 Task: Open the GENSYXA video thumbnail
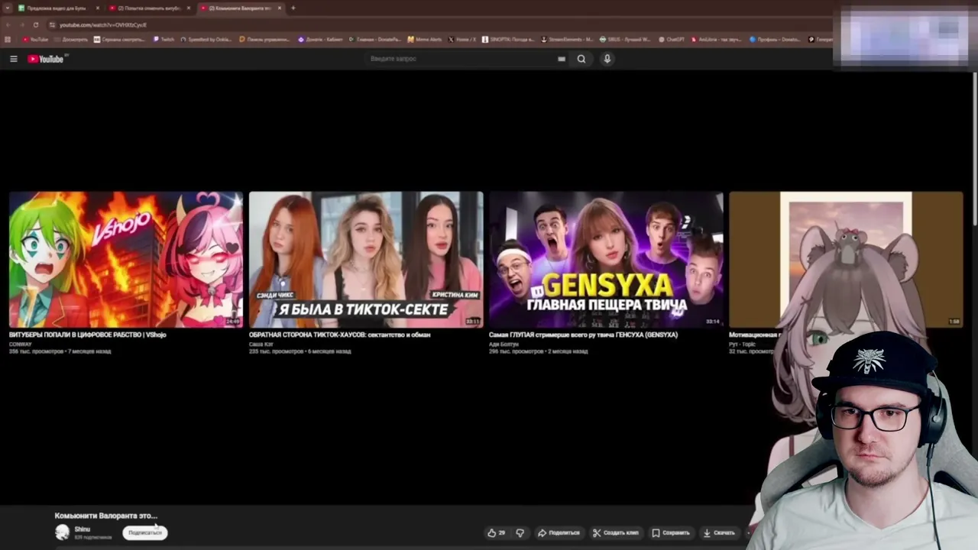[x=606, y=260]
